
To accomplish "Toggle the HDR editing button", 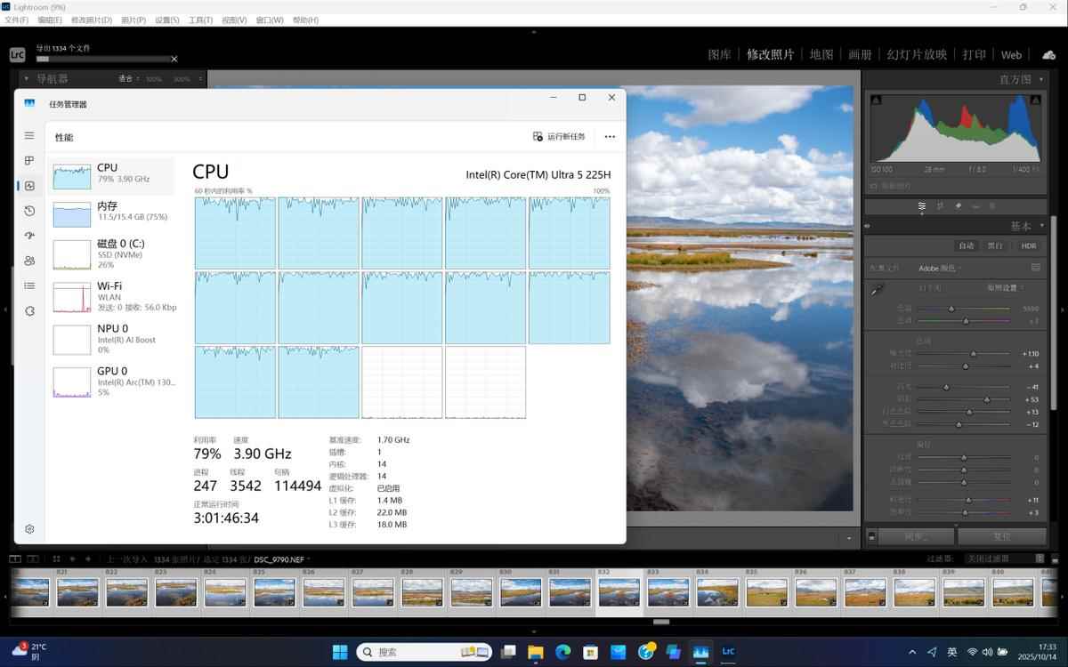I will pyautogui.click(x=1028, y=245).
